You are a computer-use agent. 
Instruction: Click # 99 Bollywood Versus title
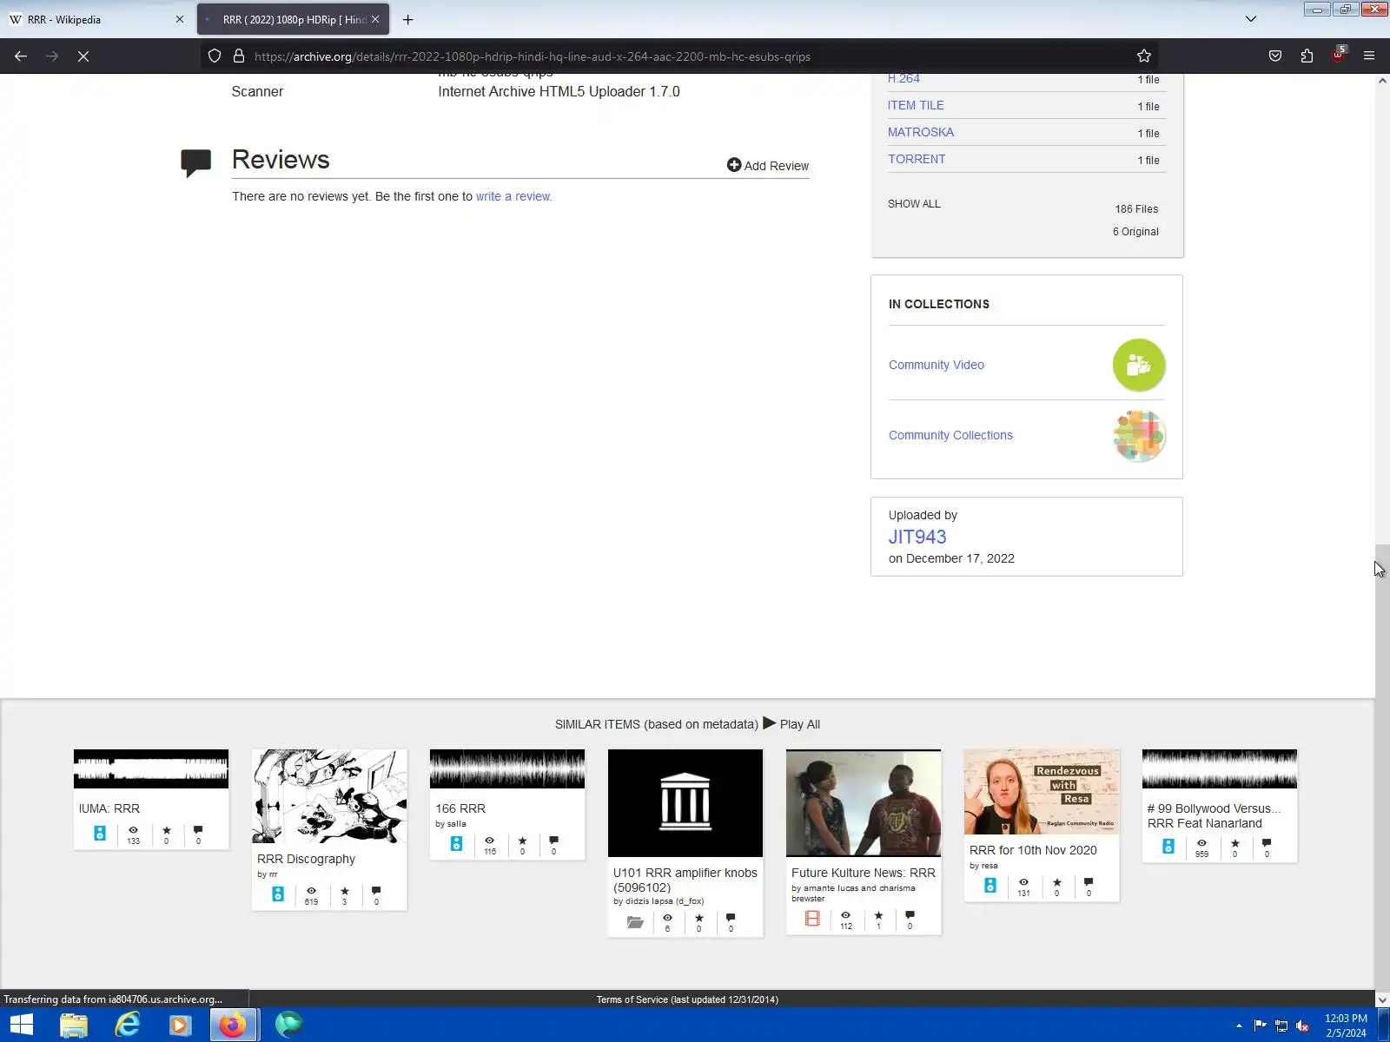[x=1214, y=815]
